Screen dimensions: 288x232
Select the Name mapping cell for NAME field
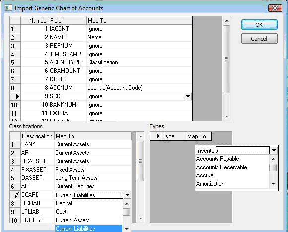click(x=139, y=37)
